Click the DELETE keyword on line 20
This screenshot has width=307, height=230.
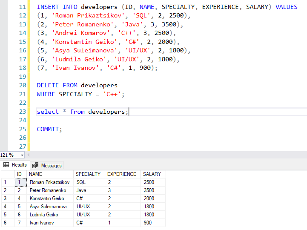[x=48, y=85]
